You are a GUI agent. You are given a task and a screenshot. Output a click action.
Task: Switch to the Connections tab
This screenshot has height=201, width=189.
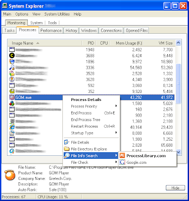pos(111,30)
